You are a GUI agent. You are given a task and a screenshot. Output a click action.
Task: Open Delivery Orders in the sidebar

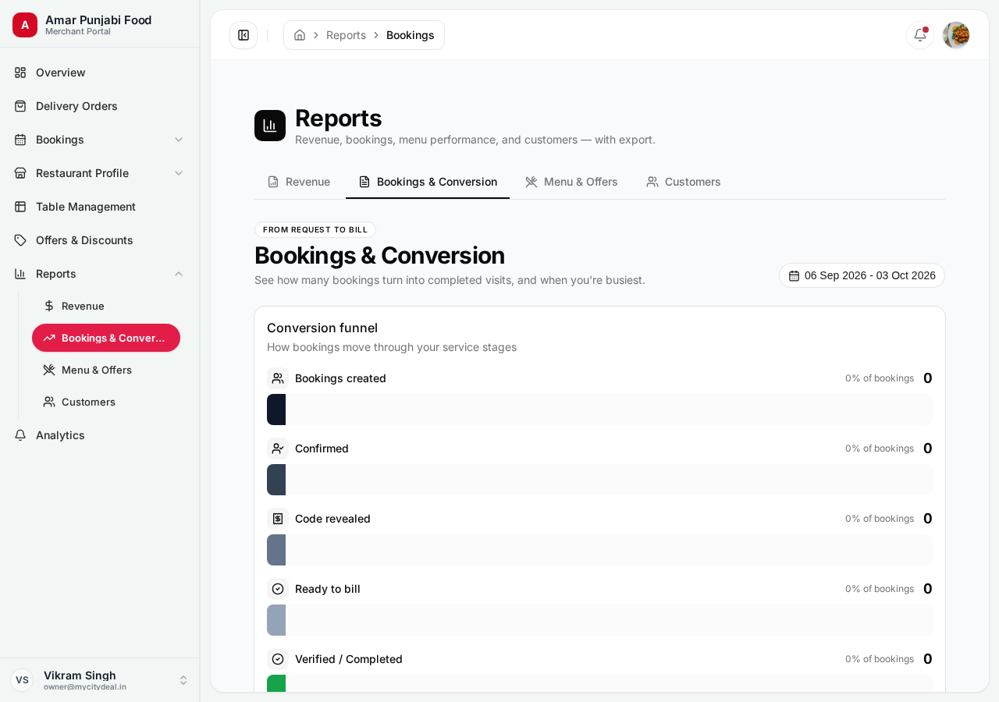click(100, 106)
